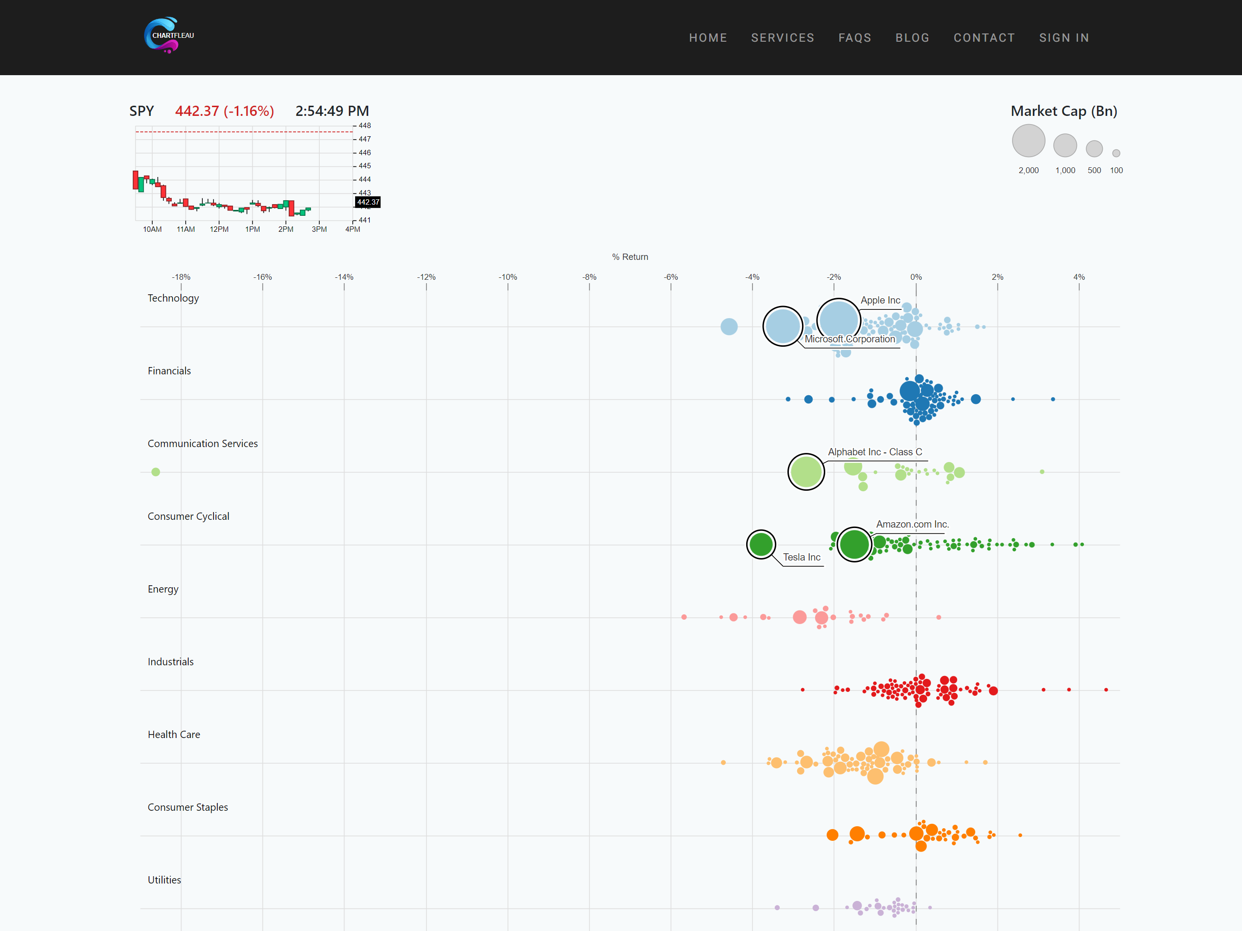This screenshot has width=1242, height=931.
Task: Open the BLOG page
Action: [x=913, y=38]
